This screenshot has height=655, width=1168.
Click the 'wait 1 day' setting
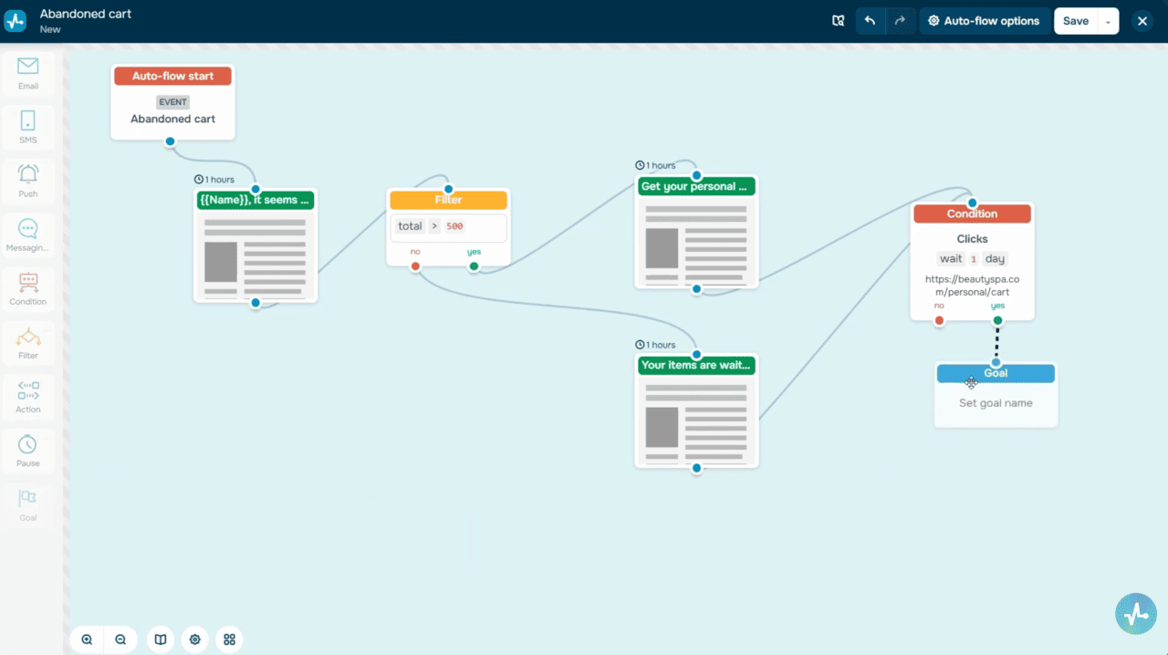973,259
